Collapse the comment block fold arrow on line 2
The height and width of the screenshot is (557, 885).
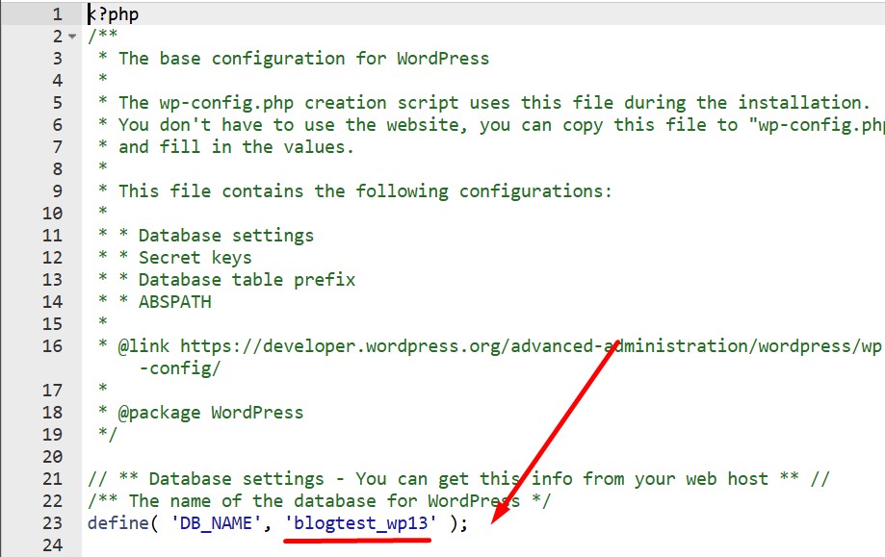(x=70, y=37)
